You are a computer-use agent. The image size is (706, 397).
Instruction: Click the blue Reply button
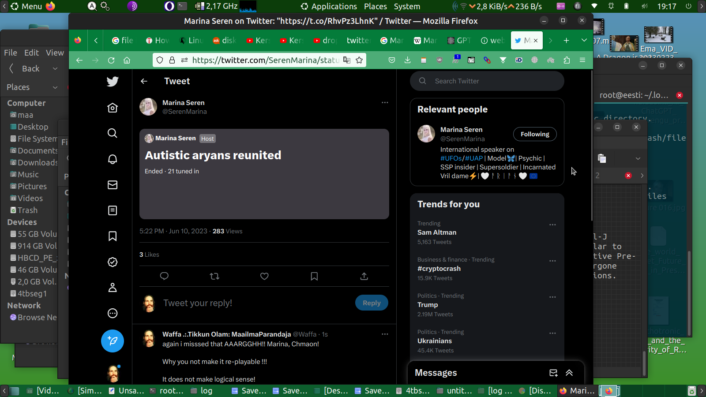(372, 303)
